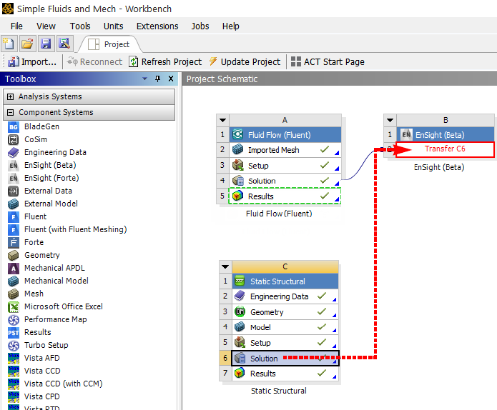Open the Help menu
The height and width of the screenshot is (410, 497).
230,26
